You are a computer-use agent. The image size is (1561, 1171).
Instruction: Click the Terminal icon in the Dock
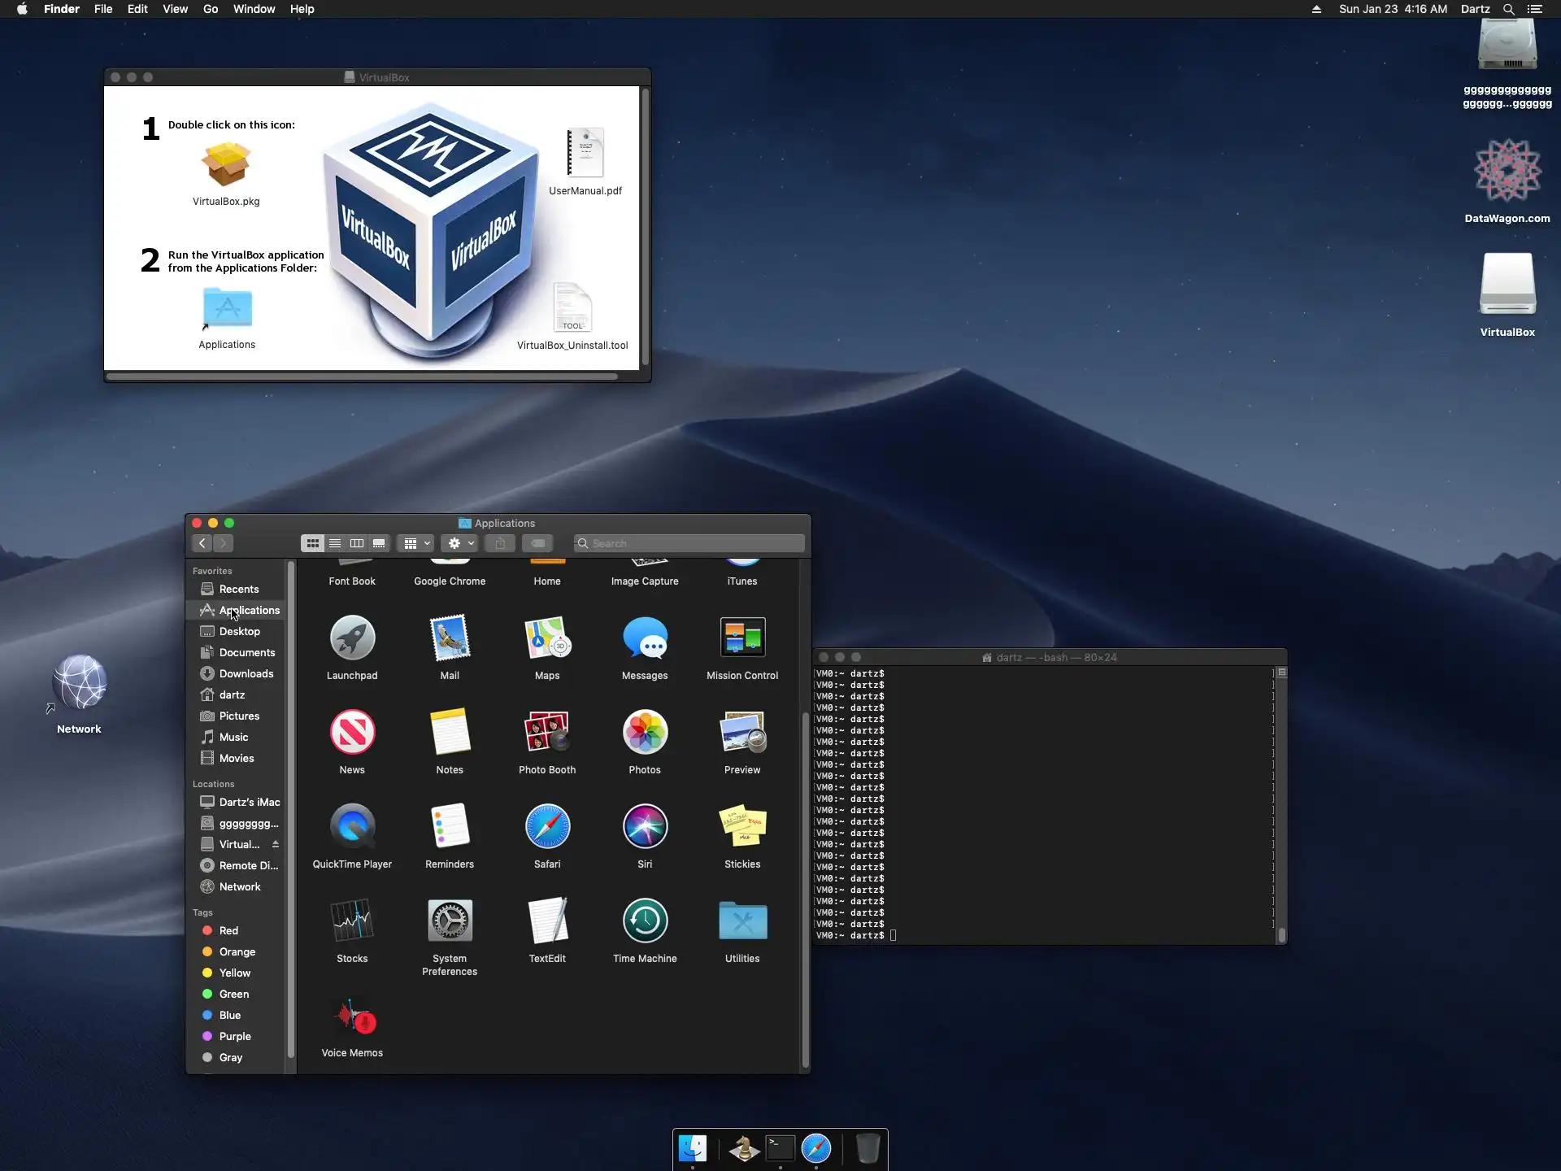[x=780, y=1148]
